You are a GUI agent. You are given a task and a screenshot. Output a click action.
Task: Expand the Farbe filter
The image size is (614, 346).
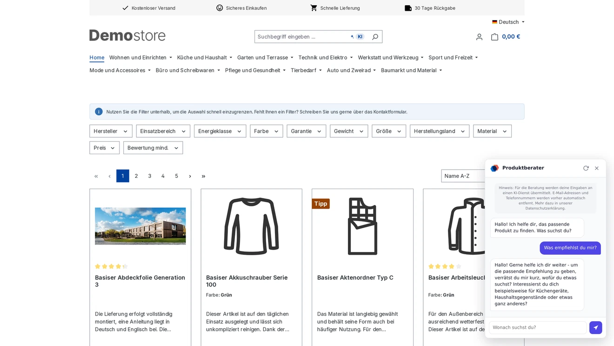[x=267, y=131]
